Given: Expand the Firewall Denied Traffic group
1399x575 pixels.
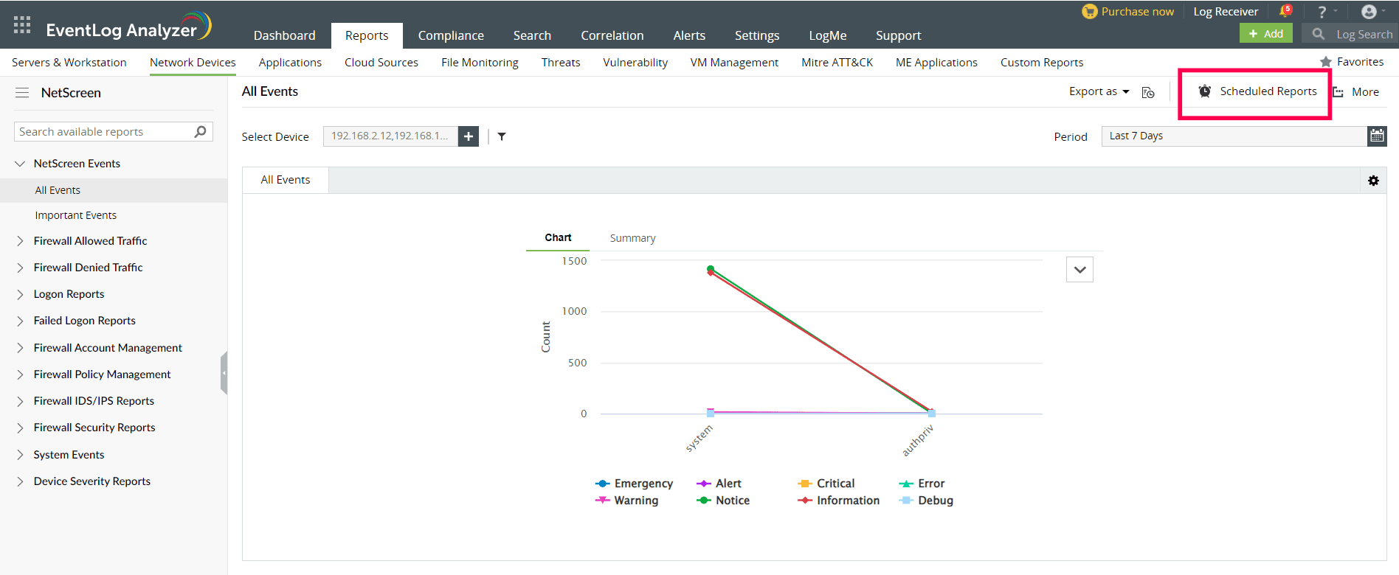Looking at the screenshot, I should [20, 268].
